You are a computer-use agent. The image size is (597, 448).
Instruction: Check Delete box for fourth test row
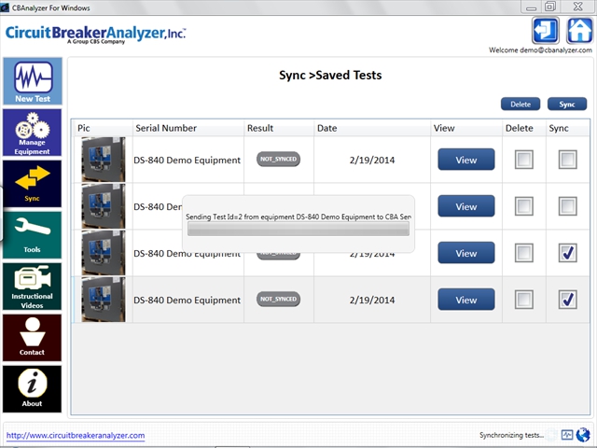point(524,300)
